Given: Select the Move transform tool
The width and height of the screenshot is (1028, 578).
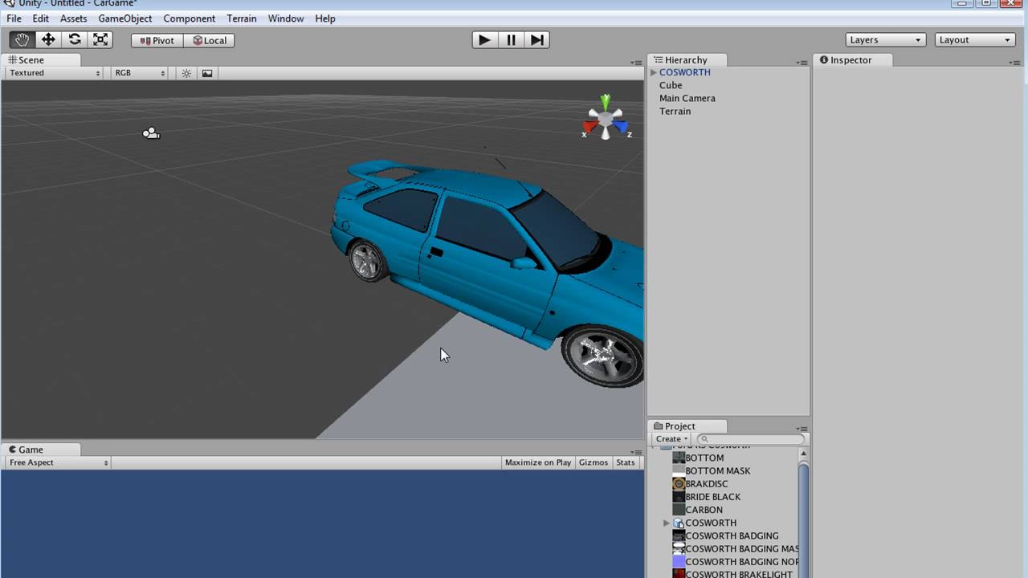Looking at the screenshot, I should [48, 40].
